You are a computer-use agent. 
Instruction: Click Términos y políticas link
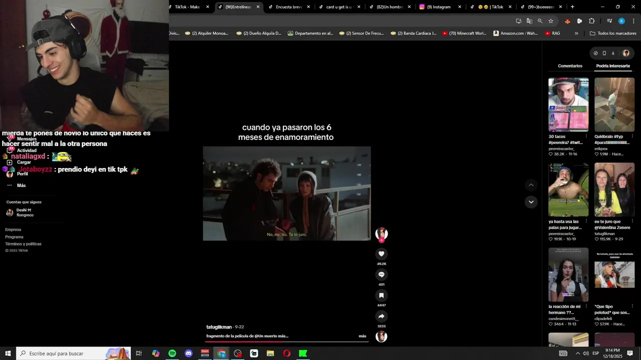click(23, 244)
